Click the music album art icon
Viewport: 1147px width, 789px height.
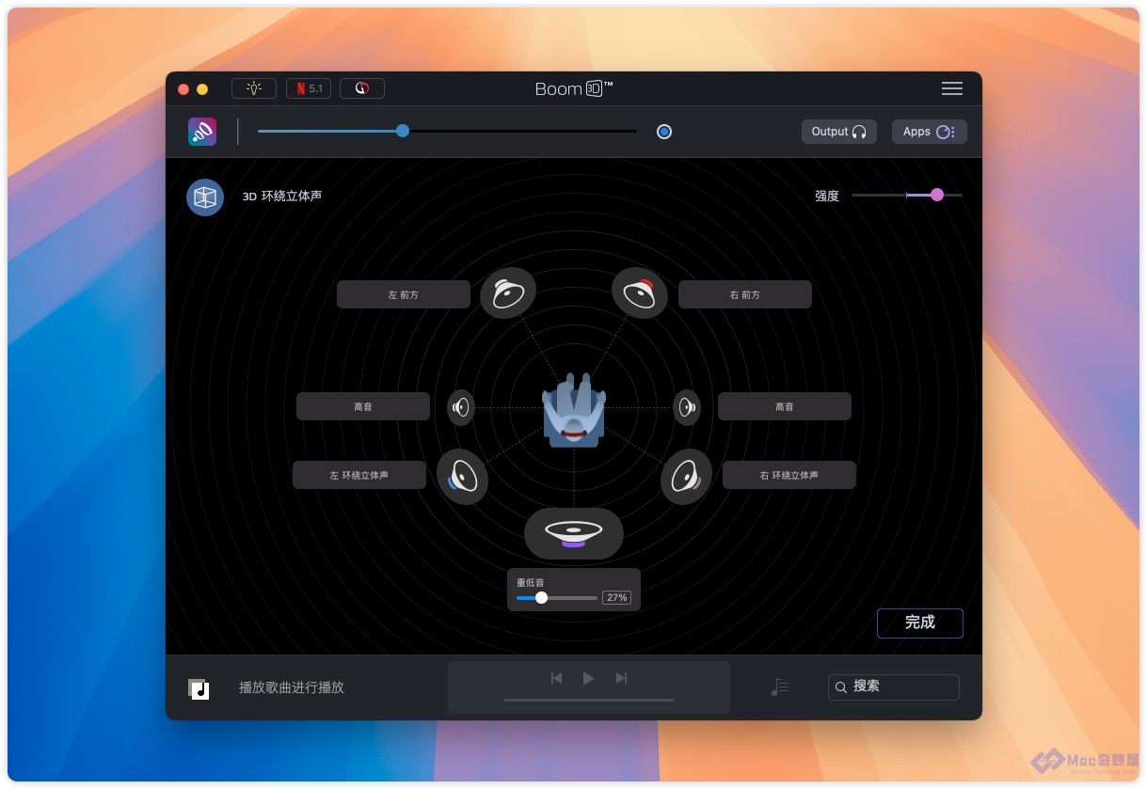pyautogui.click(x=199, y=688)
